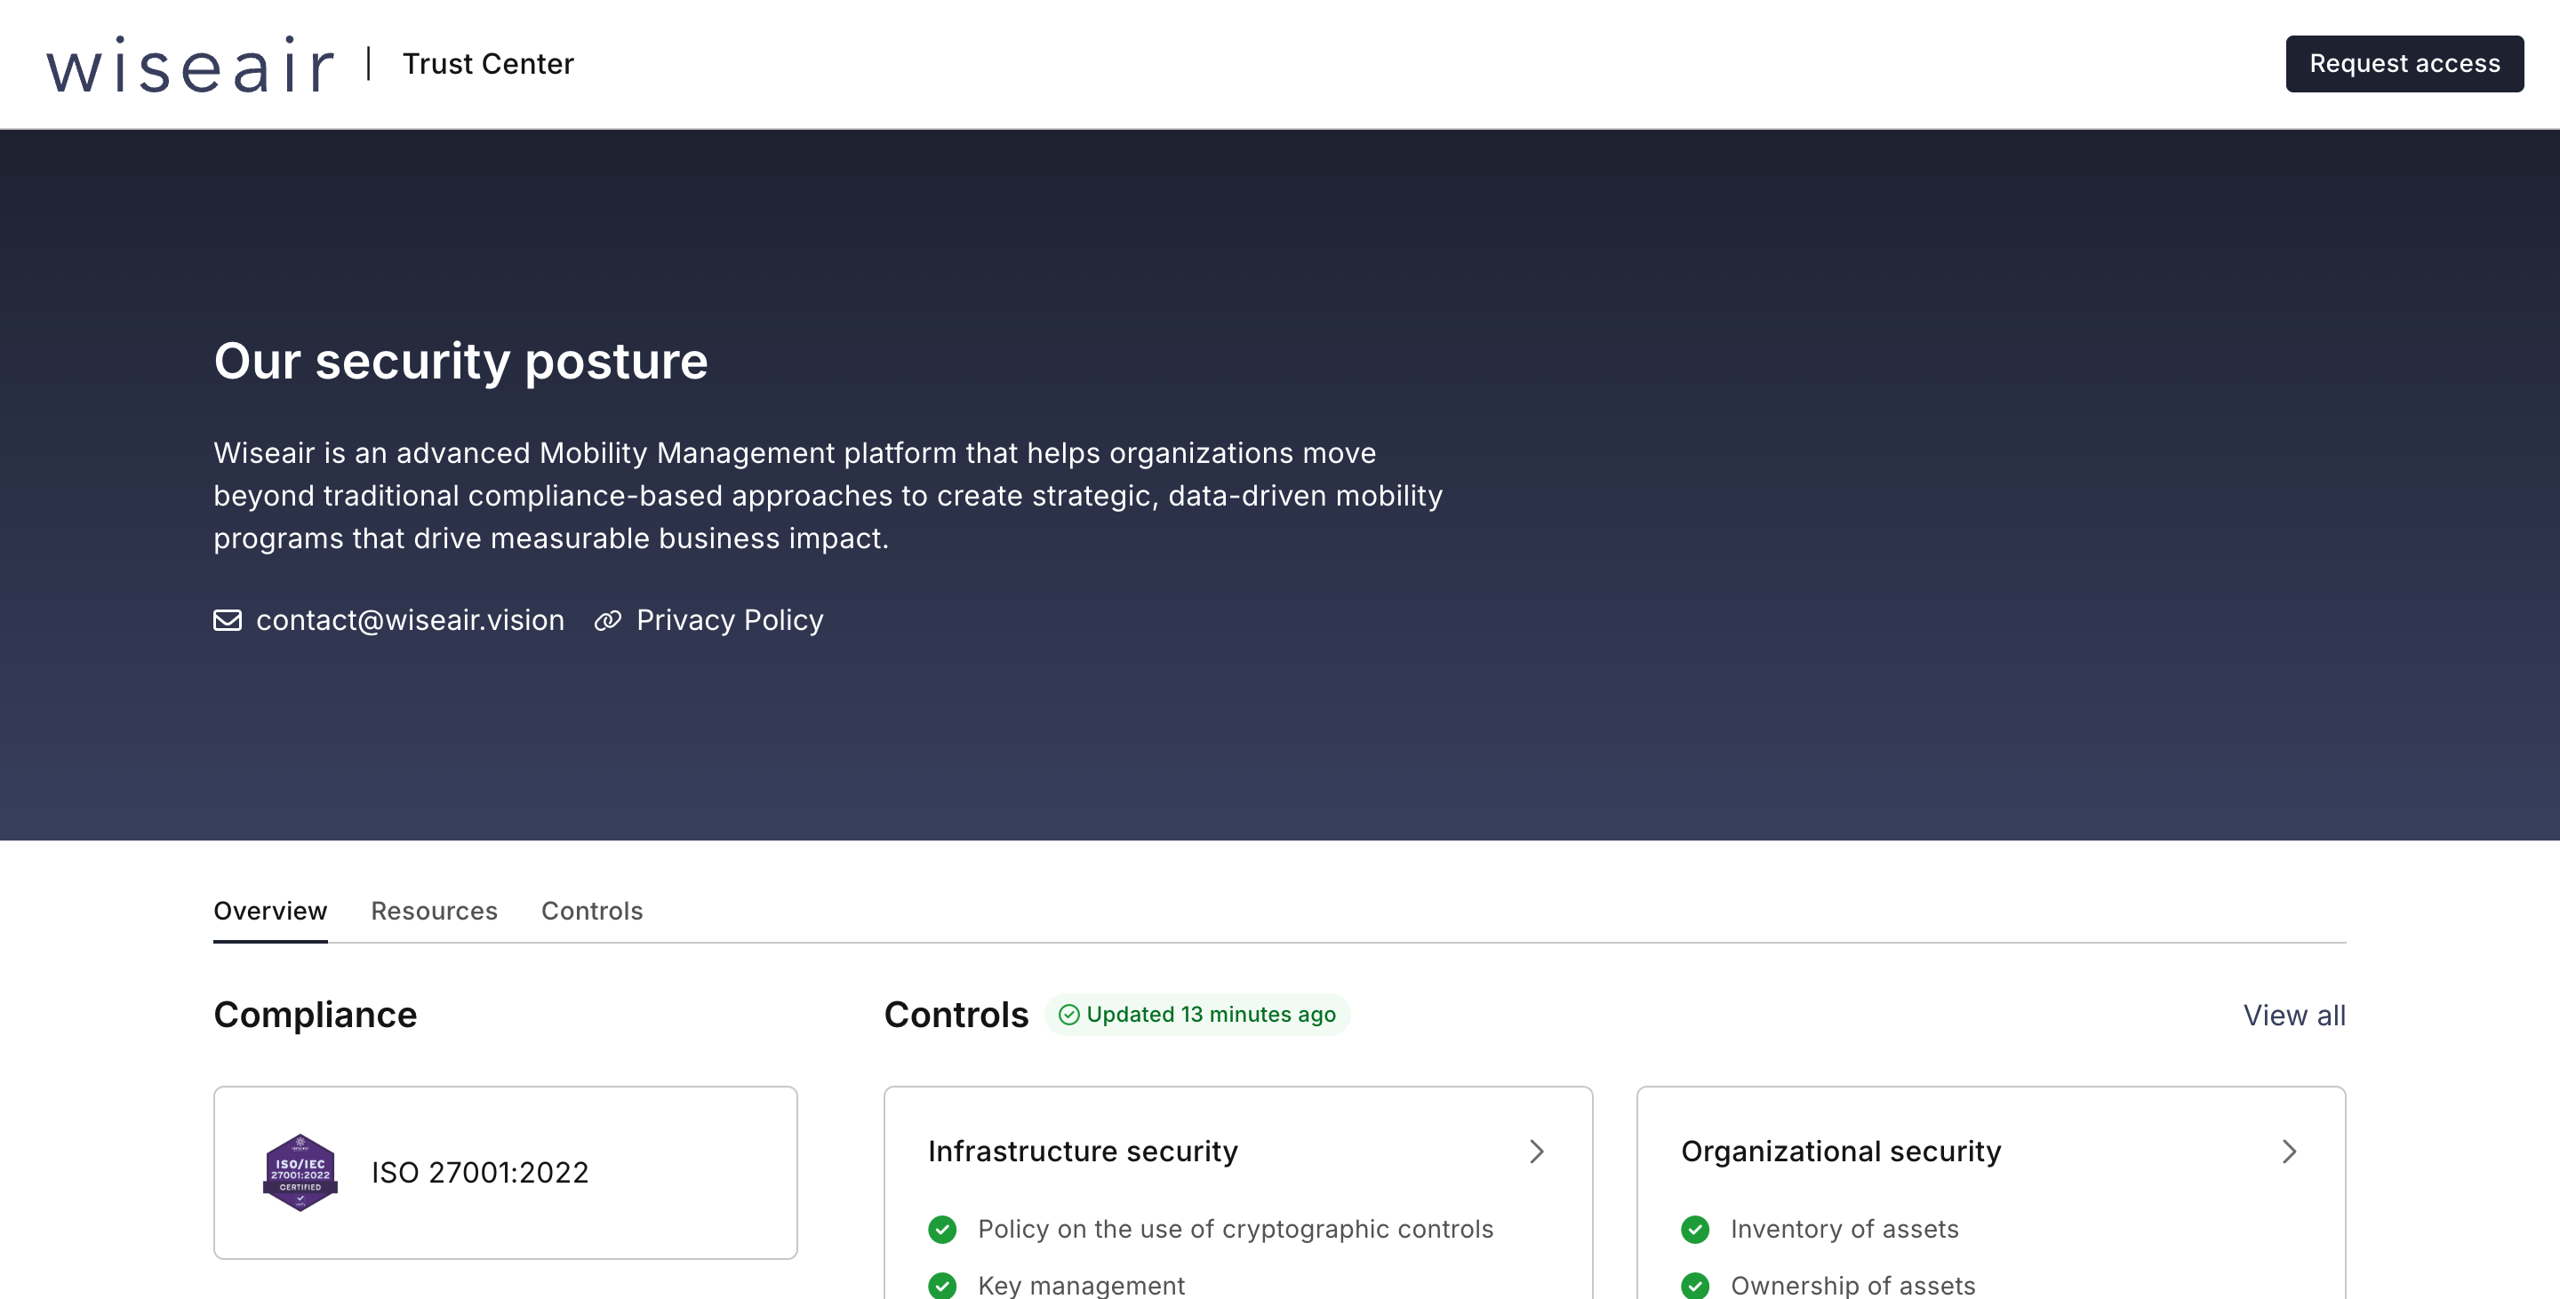Click the Compliance section heading

pos(315,1015)
